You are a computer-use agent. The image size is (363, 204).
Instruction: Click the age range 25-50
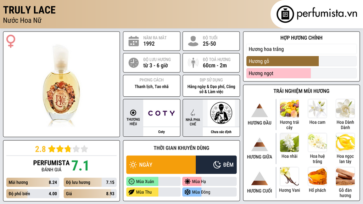[209, 44]
